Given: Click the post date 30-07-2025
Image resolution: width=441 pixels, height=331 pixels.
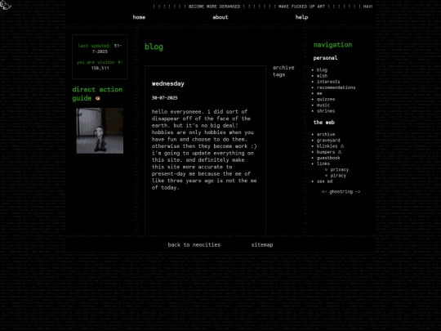Looking at the screenshot, I should click(x=164, y=98).
